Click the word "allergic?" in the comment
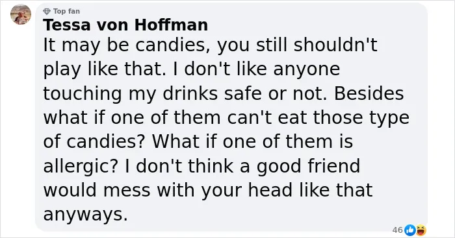The width and height of the screenshot is (455, 238). (81, 166)
